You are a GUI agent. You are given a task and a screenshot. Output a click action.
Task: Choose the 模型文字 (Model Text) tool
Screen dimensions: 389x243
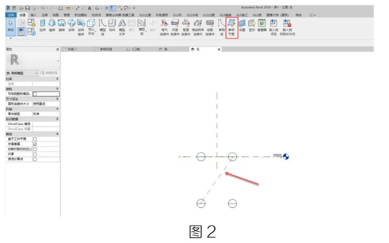point(122,27)
